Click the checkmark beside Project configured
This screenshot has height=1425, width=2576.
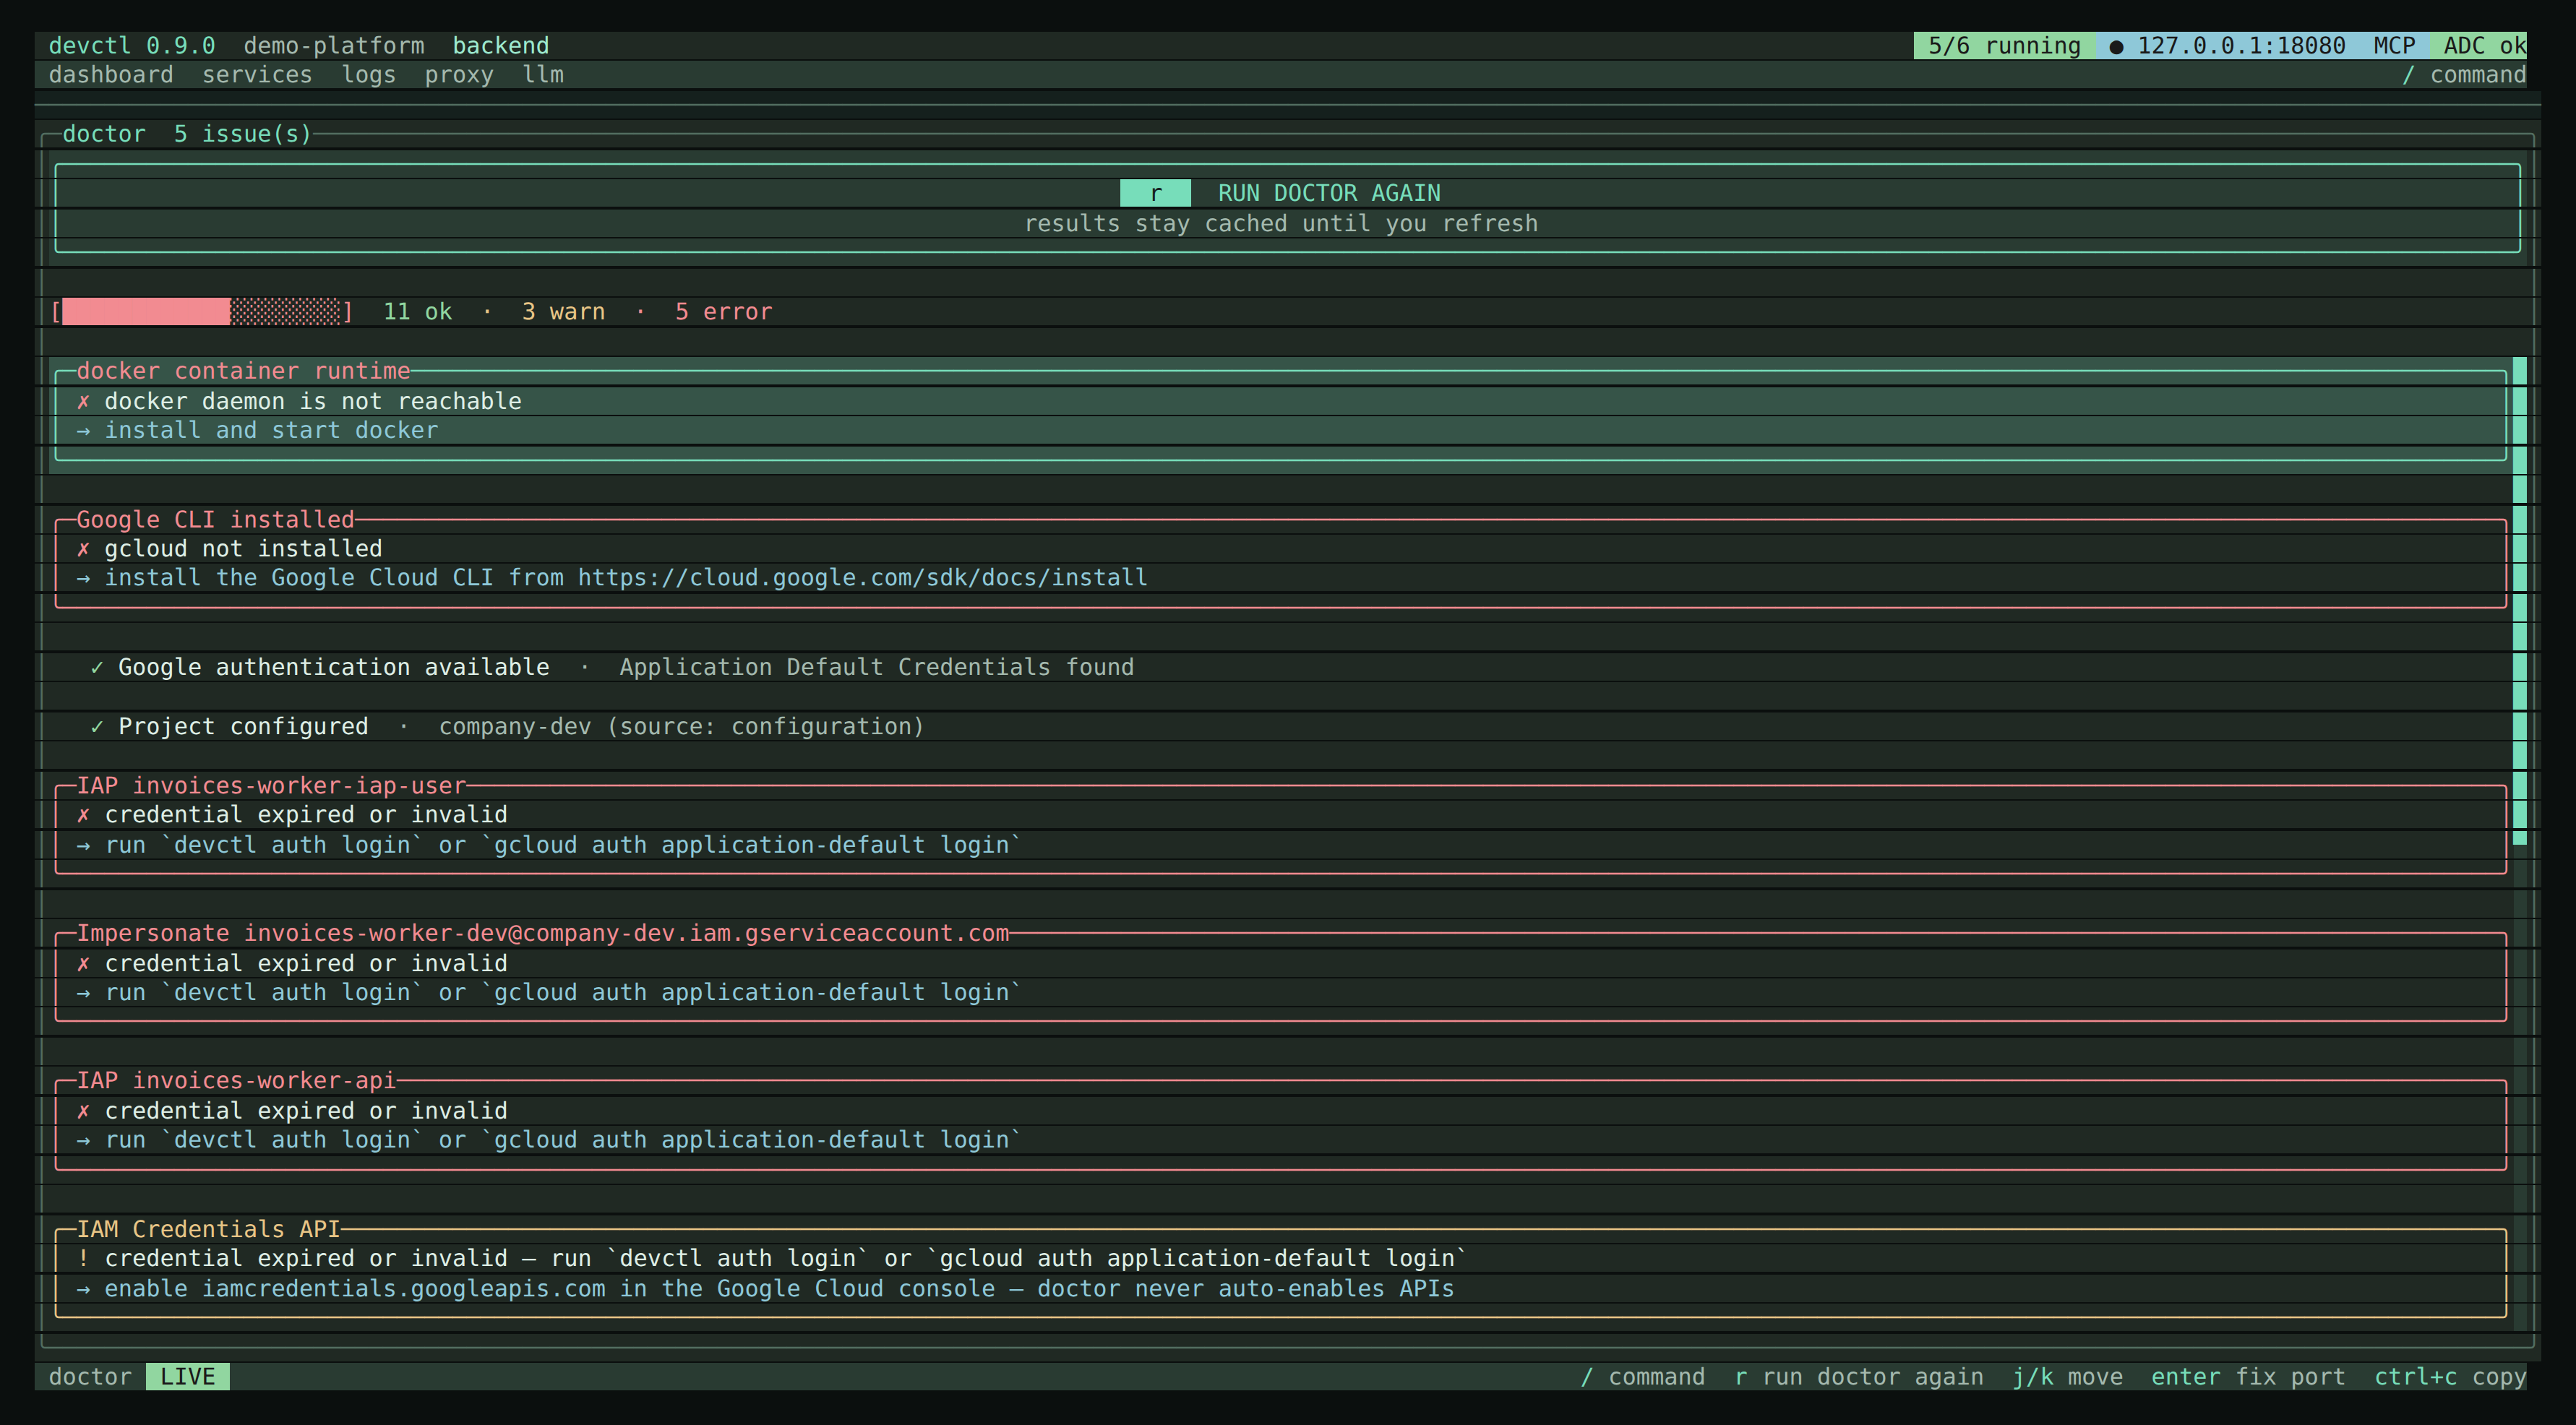(97, 727)
